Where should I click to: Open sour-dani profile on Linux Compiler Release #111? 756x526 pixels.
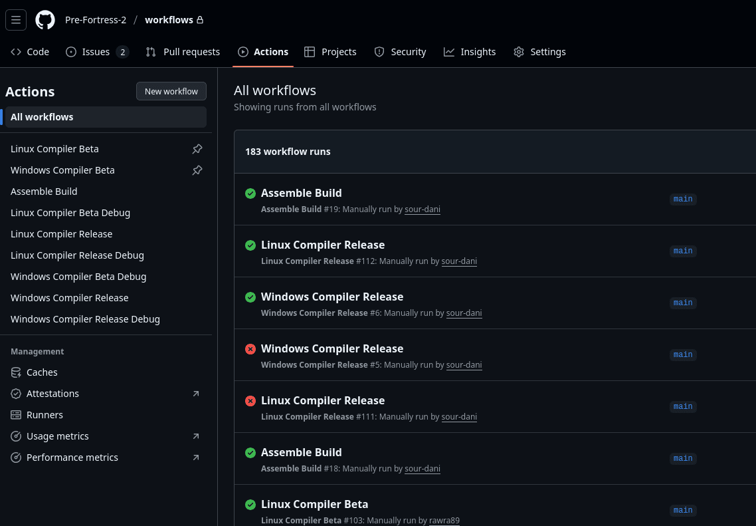tap(459, 416)
